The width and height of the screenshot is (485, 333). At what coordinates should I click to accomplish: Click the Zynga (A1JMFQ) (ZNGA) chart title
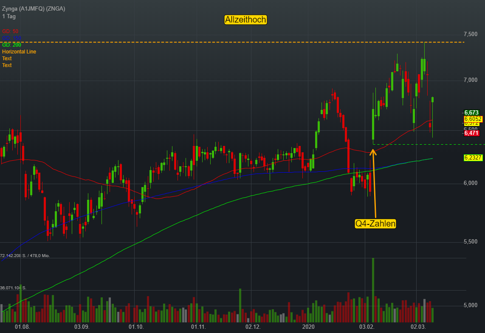point(34,8)
